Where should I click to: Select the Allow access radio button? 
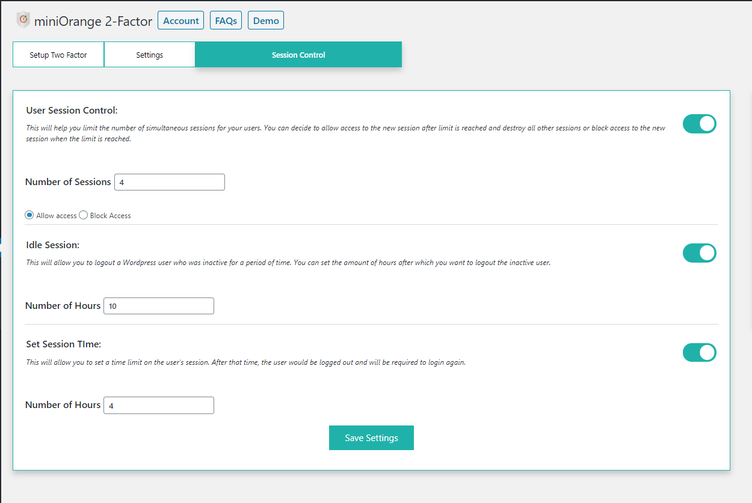click(x=29, y=215)
